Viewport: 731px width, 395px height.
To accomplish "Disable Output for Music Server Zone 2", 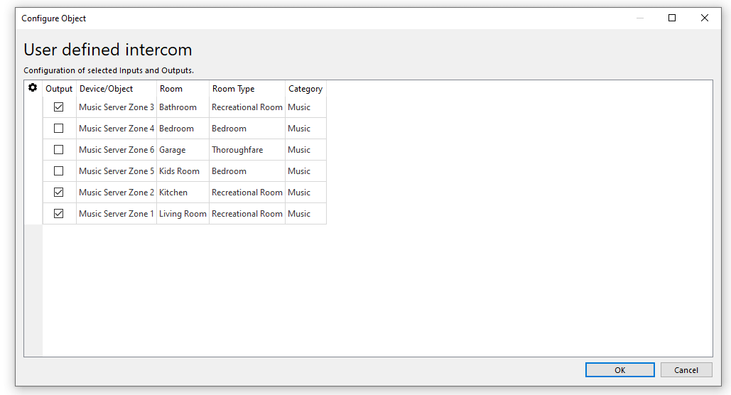I will tap(59, 193).
